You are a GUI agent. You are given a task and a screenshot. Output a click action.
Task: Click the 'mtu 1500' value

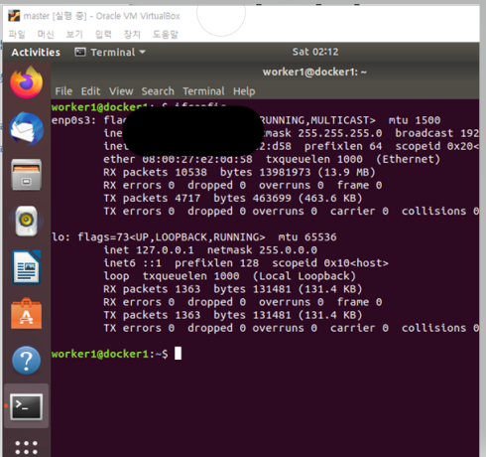coord(415,120)
